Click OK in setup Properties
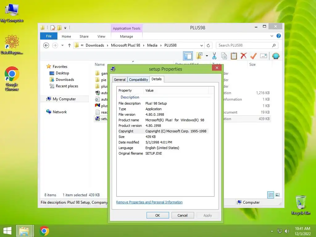 (158, 215)
